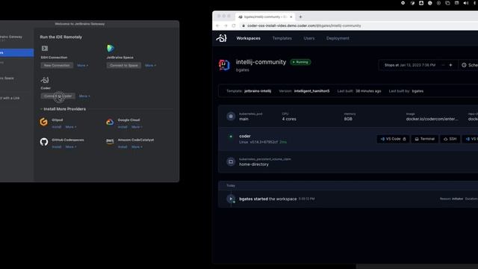Open the Terminal button for coder agent
This screenshot has width=478, height=269.
[425, 139]
